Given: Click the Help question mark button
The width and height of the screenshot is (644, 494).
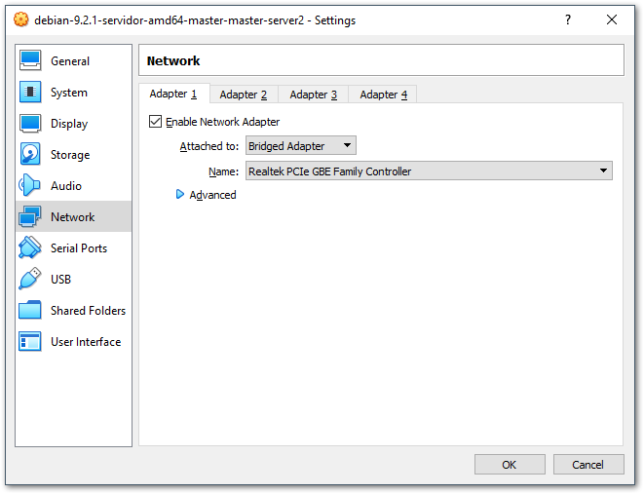Looking at the screenshot, I should click(568, 20).
